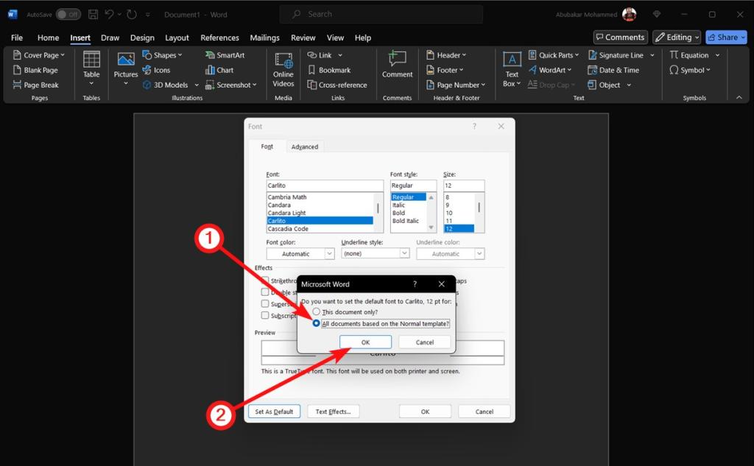Save the document from title bar

[x=94, y=15]
